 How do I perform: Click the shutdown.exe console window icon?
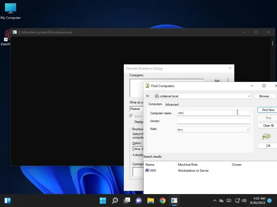pos(15,32)
